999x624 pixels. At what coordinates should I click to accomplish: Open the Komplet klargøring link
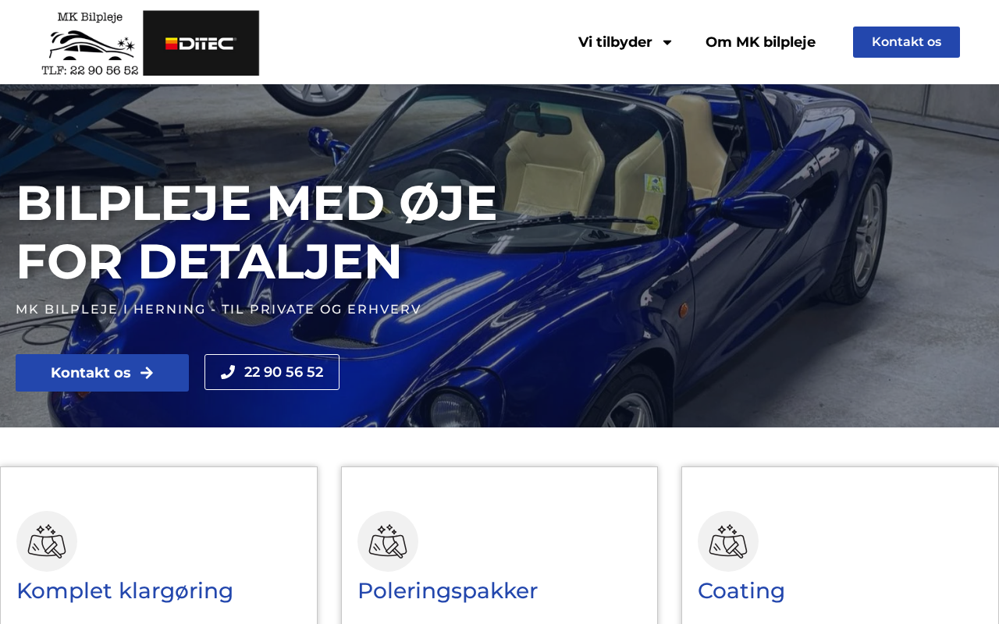[x=125, y=590]
